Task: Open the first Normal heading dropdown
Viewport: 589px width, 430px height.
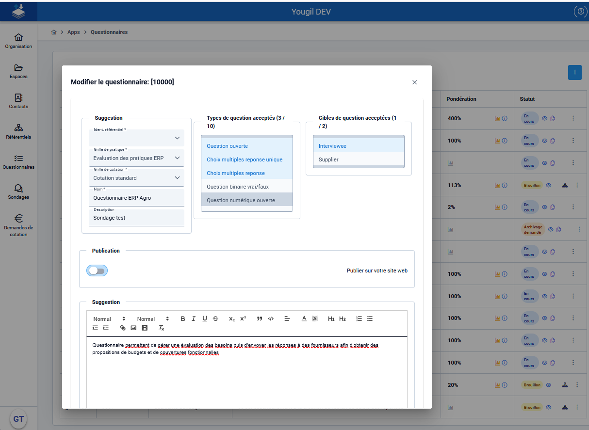Action: tap(109, 319)
